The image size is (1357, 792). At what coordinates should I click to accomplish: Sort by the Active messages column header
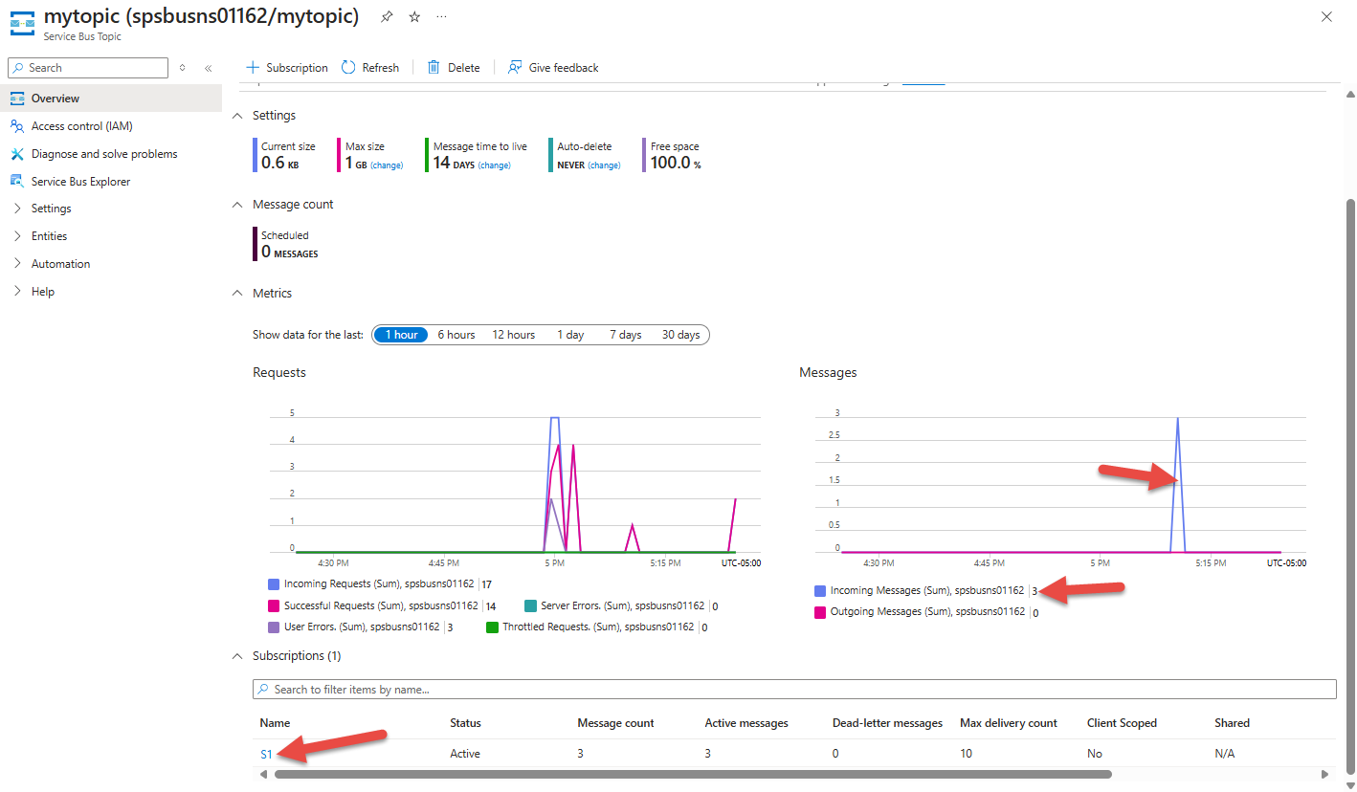[746, 723]
